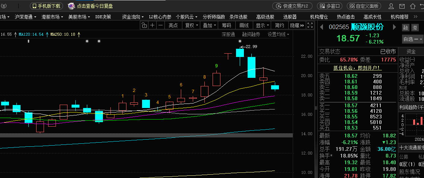
Task: Toggle 亮点 highlights on chart
Action: coord(173,25)
